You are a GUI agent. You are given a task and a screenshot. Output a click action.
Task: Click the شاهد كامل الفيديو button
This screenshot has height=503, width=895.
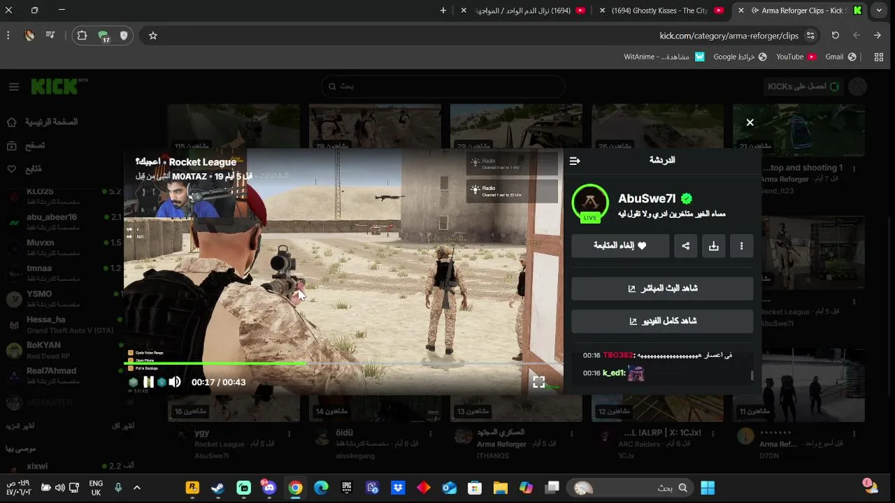[662, 321]
